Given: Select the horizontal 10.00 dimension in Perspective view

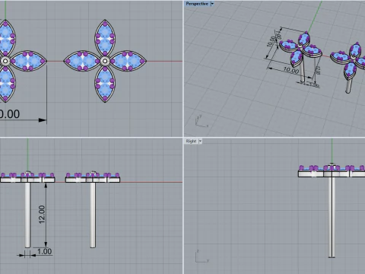Looking at the screenshot, I should point(291,70).
